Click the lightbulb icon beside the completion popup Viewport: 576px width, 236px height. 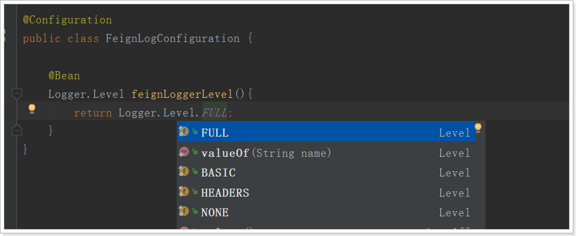click(x=478, y=128)
